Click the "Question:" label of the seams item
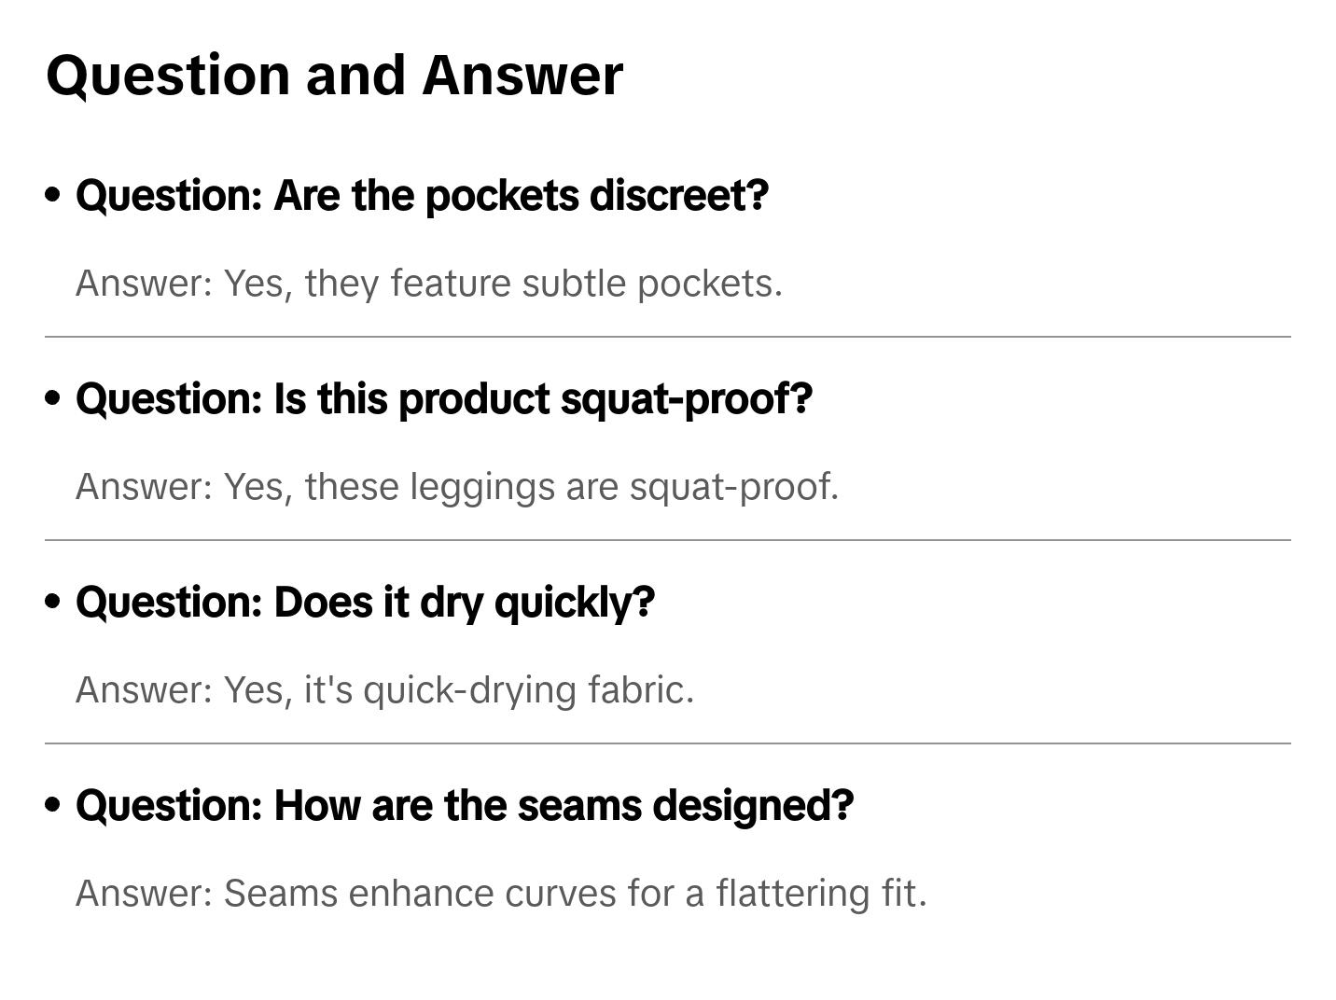This screenshot has height=1000, width=1336. (169, 806)
